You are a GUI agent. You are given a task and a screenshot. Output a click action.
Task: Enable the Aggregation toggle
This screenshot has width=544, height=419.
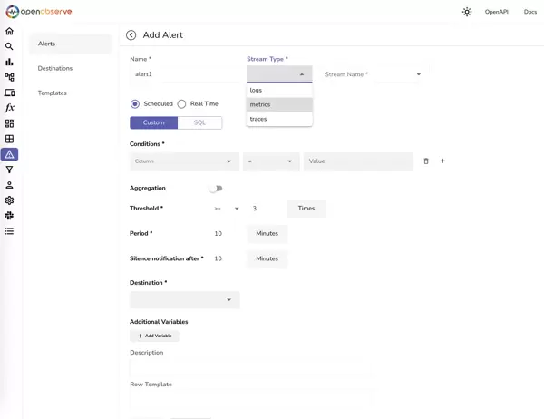[x=216, y=189]
